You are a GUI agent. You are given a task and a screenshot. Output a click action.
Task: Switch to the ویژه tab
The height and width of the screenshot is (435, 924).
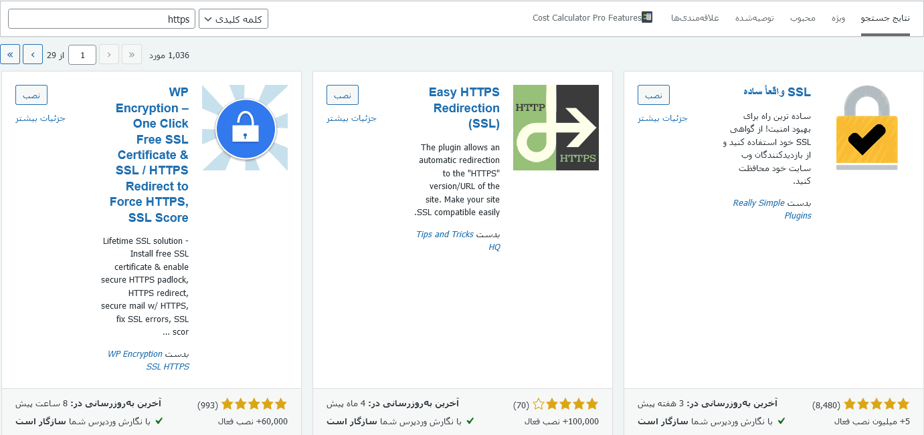[x=838, y=18]
